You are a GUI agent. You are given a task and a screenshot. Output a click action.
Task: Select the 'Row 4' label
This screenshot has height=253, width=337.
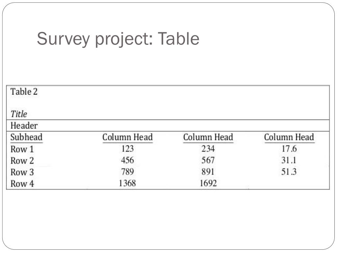pos(22,184)
